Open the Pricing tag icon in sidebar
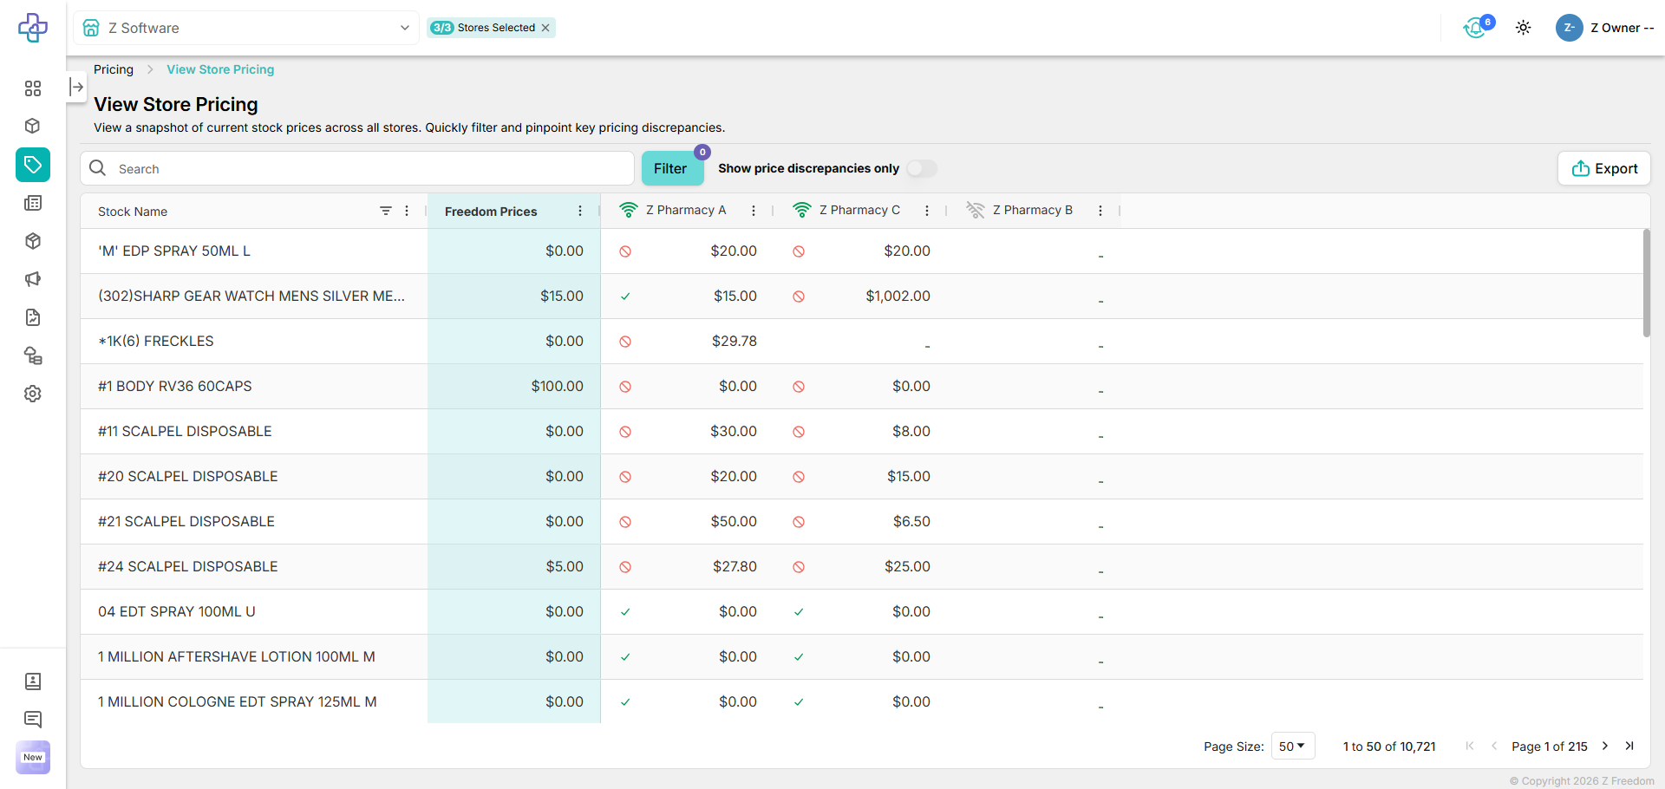The image size is (1665, 789). coord(33,165)
